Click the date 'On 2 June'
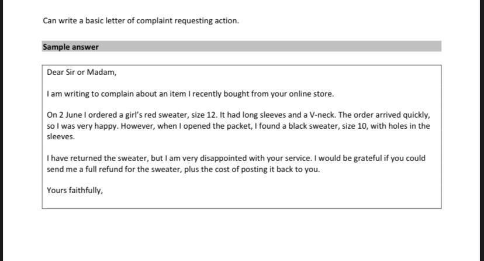 pos(63,115)
